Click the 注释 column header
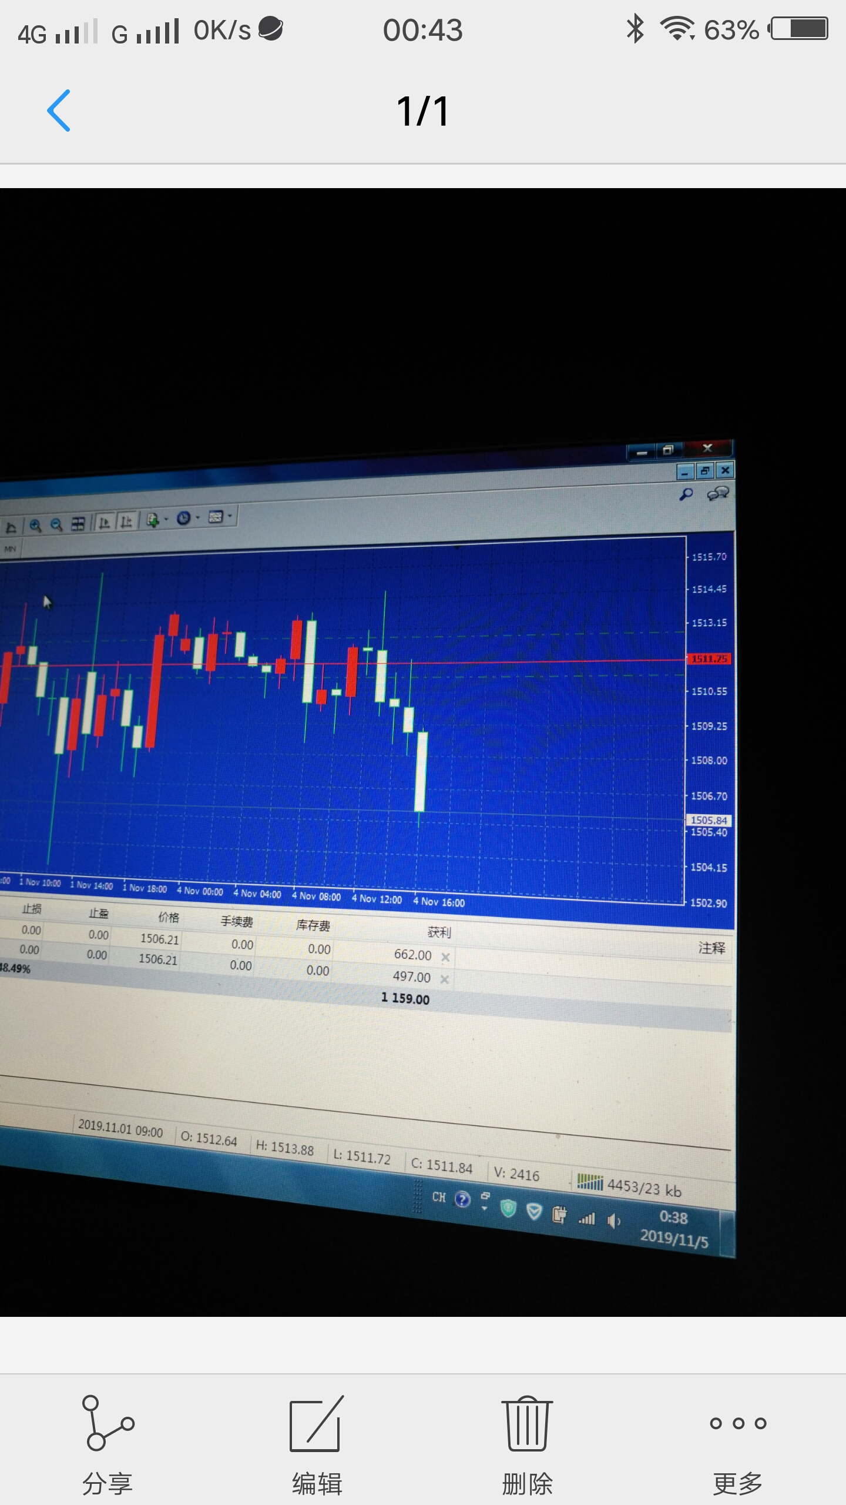This screenshot has width=846, height=1505. point(711,948)
